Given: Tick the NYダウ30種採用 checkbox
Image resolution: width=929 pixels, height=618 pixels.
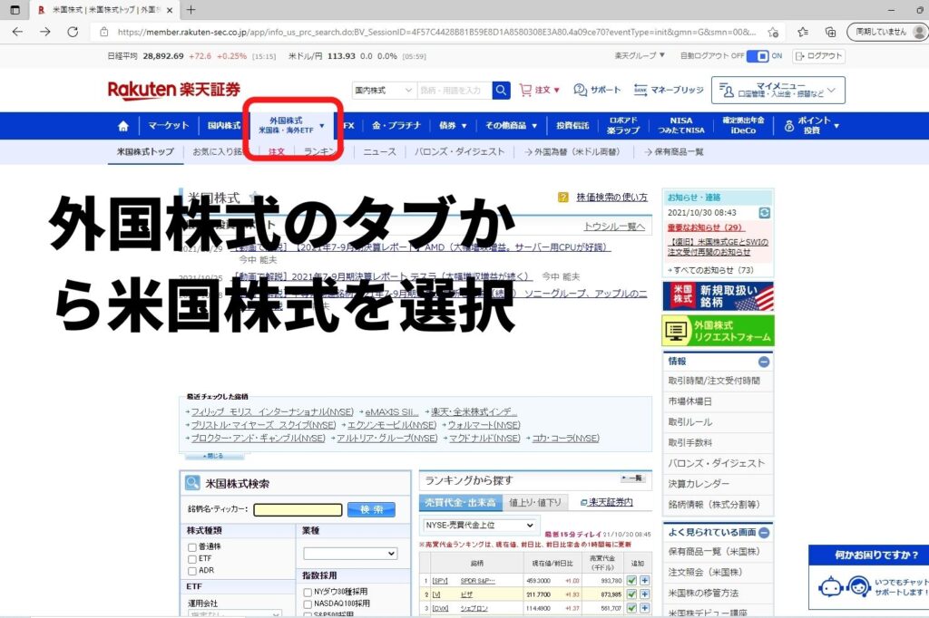Looking at the screenshot, I should tap(308, 592).
